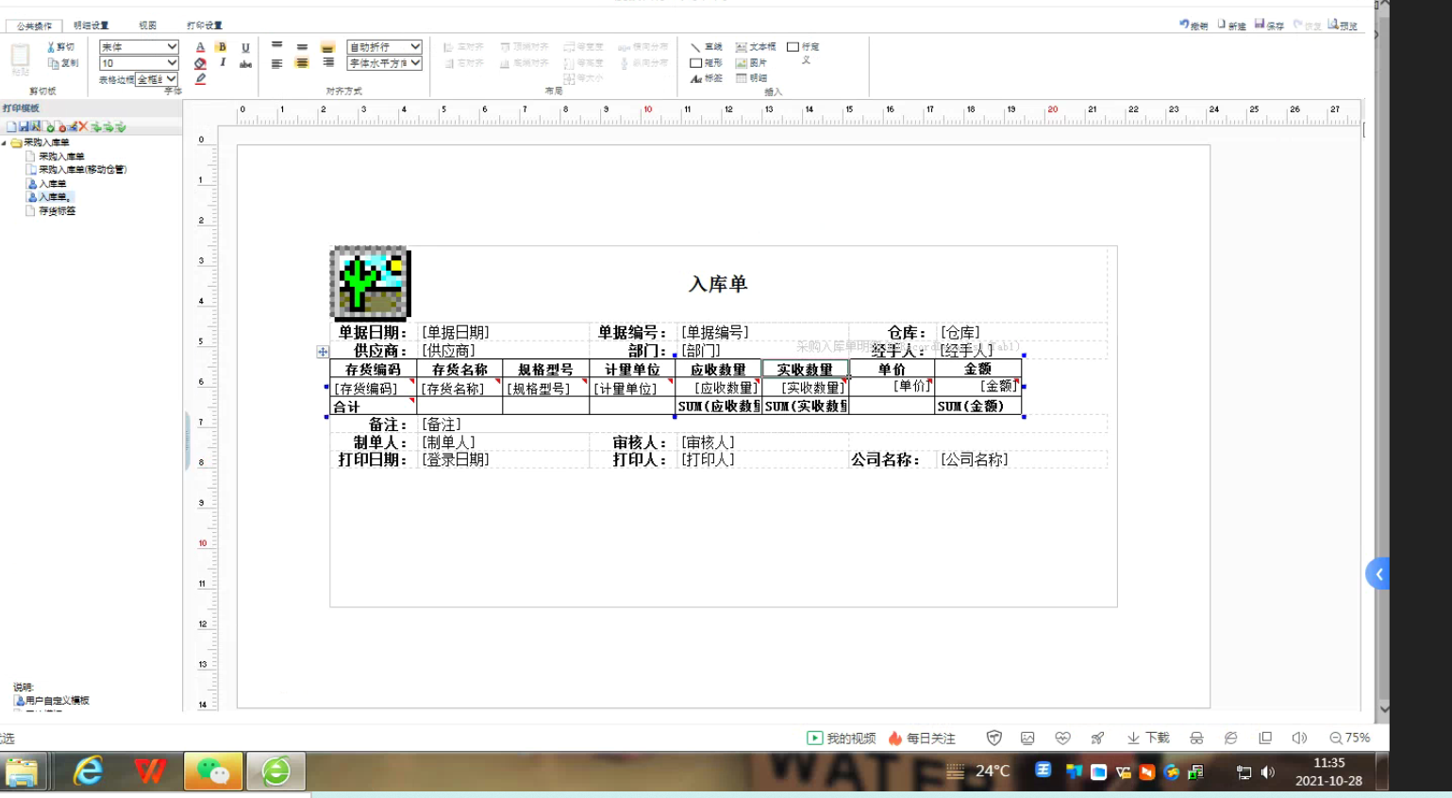Insert a 直线 (line) shape
The width and height of the screenshot is (1452, 798).
706,47
